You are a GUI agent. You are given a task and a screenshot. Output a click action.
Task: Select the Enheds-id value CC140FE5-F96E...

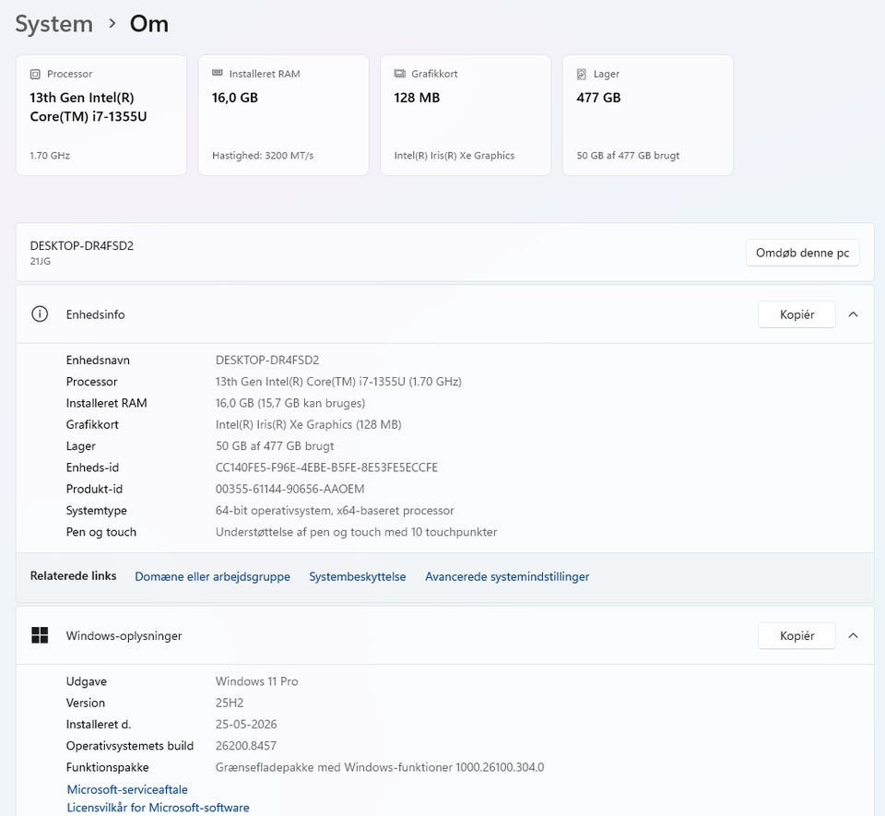326,467
